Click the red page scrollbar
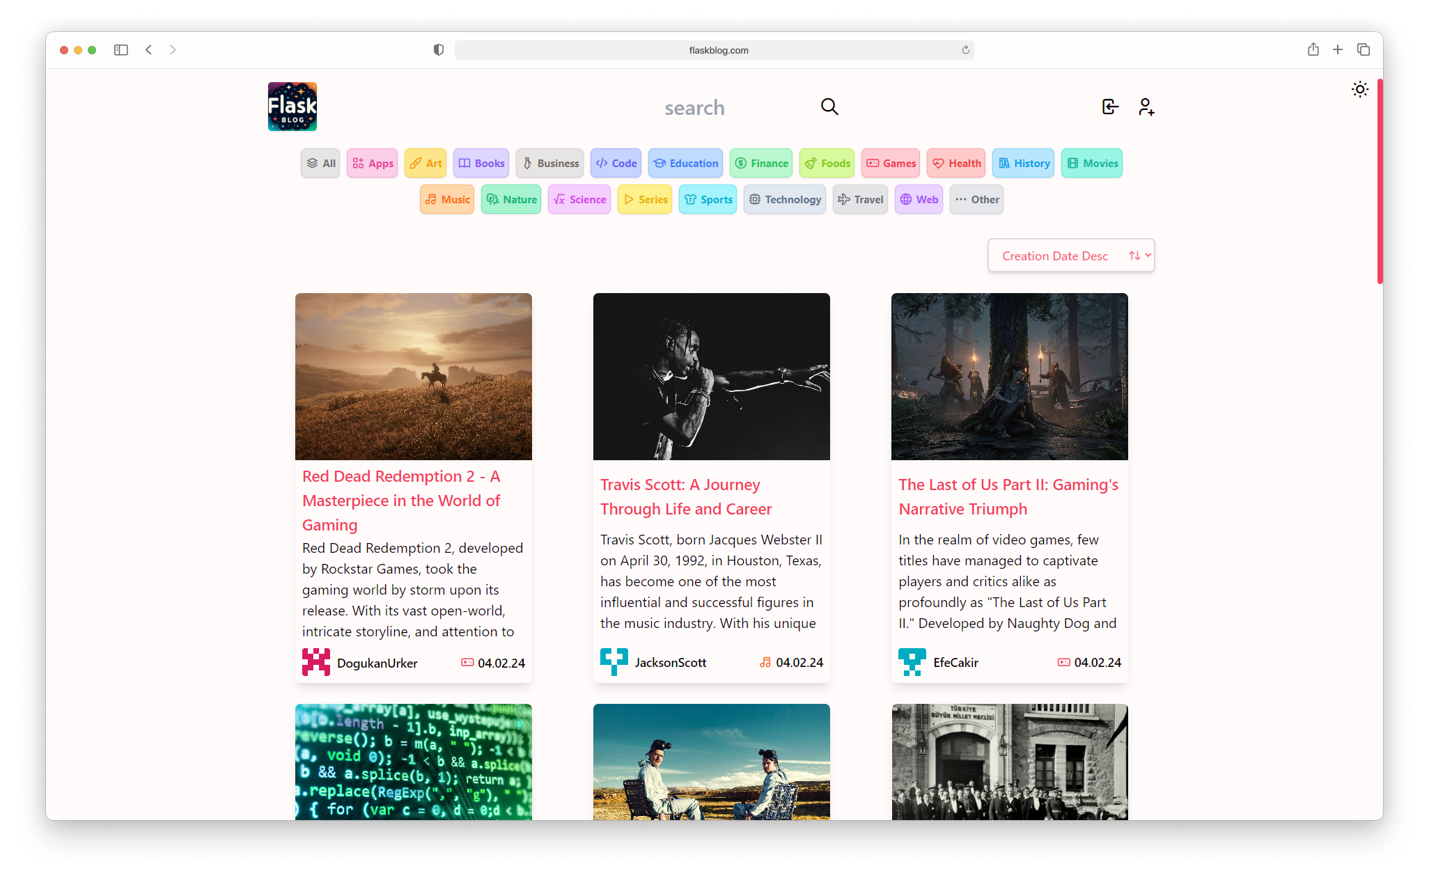The width and height of the screenshot is (1429, 880). pyautogui.click(x=1380, y=181)
